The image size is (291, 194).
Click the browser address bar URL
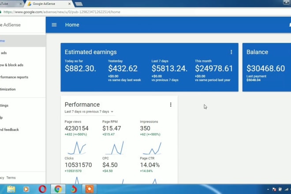coord(62,12)
